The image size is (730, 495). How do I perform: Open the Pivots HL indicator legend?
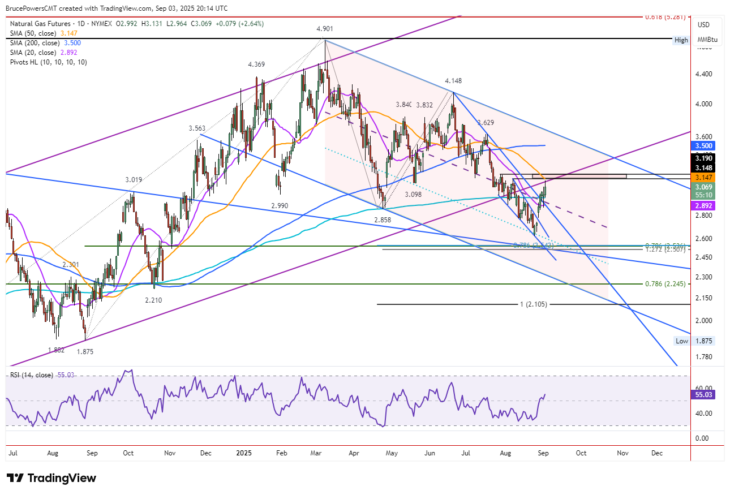tap(48, 62)
